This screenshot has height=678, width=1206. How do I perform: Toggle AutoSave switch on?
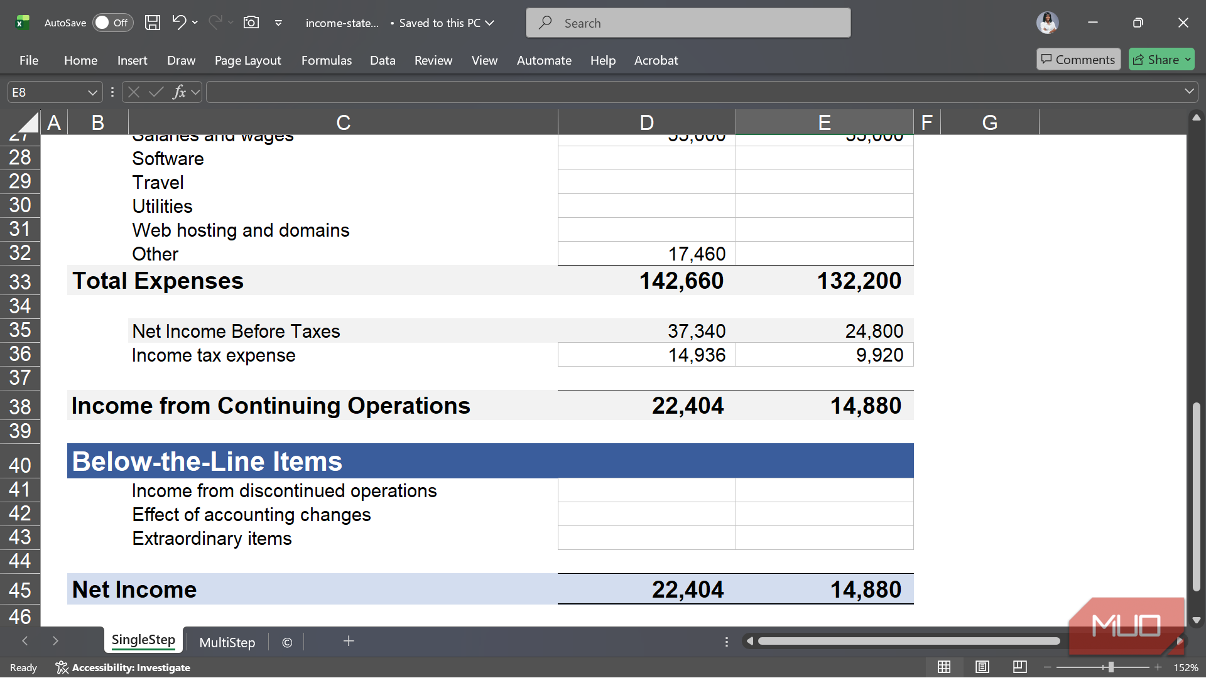[113, 23]
